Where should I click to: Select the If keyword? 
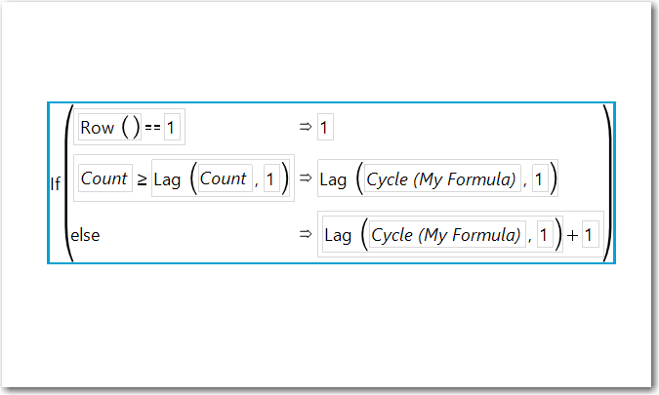(56, 183)
